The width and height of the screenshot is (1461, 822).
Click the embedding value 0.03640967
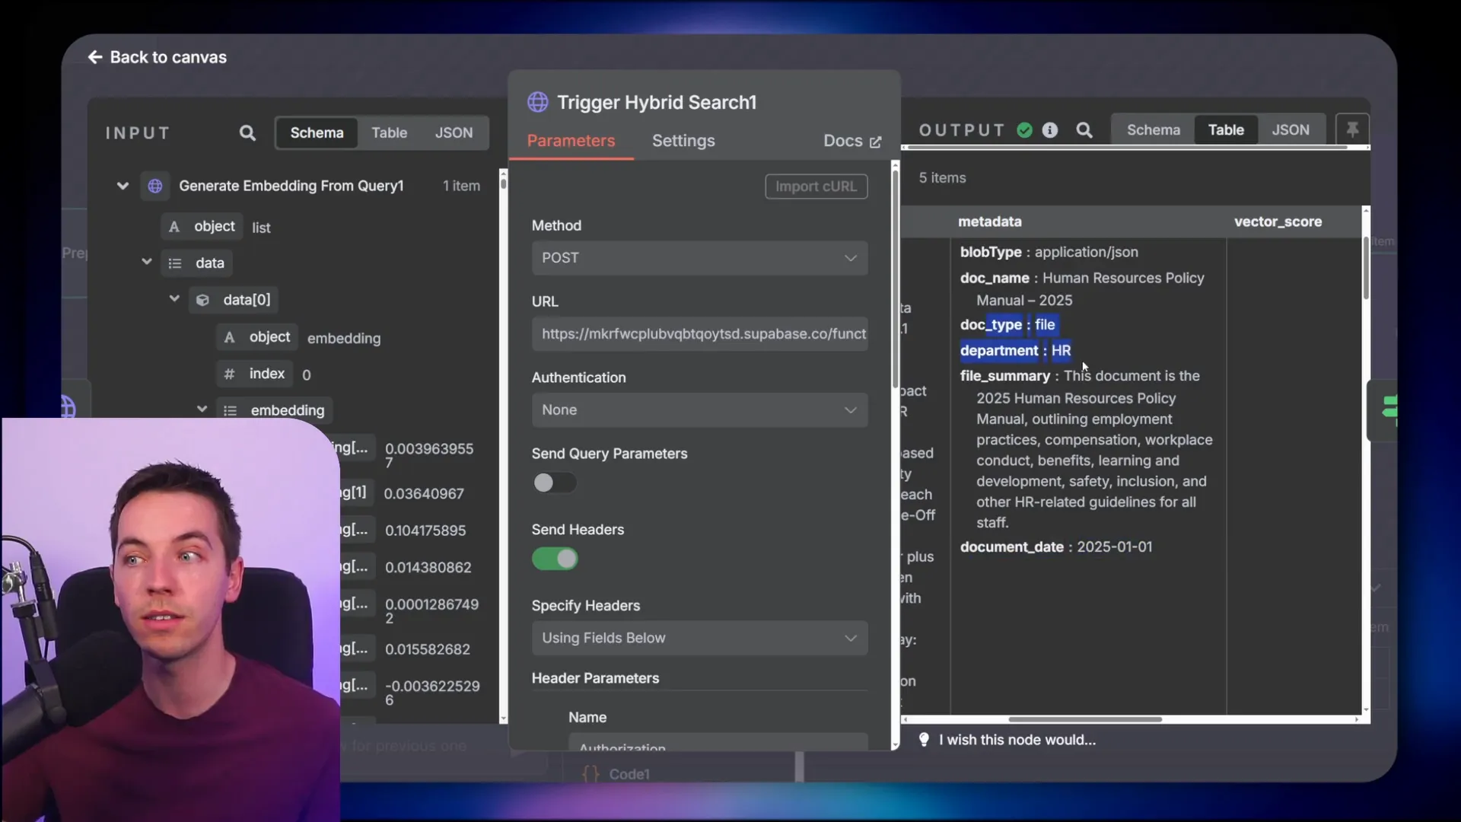[424, 494]
